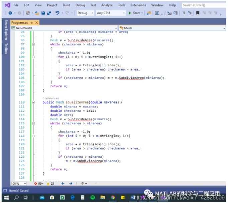The height and width of the screenshot is (204, 228).
Task: Click the Search (Ctrl+Q) input box
Action: [x=204, y=5]
